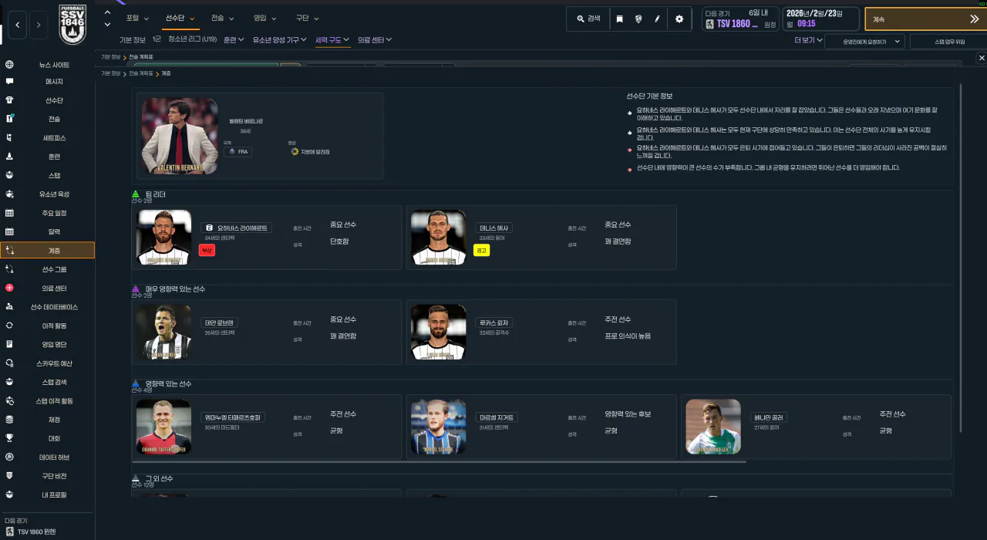Open the world globe icon in top toolbar
The width and height of the screenshot is (987, 540).
coord(638,19)
